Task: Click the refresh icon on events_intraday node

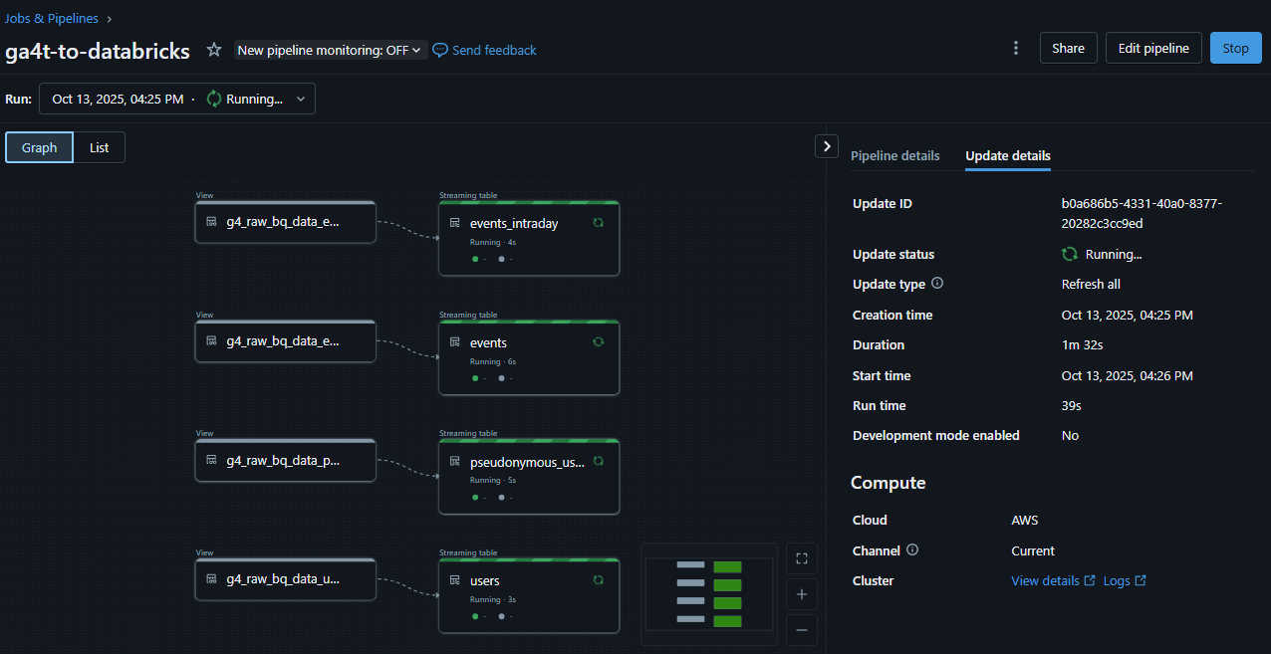Action: coord(598,223)
